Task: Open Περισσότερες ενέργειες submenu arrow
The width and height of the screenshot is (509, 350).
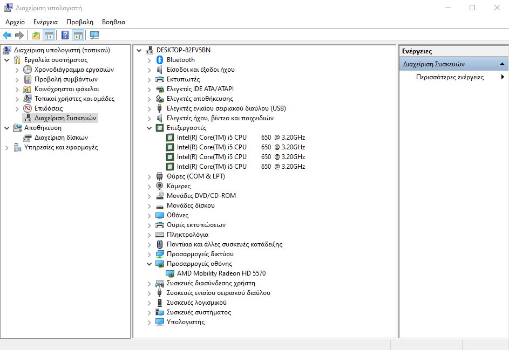Action: pyautogui.click(x=502, y=77)
